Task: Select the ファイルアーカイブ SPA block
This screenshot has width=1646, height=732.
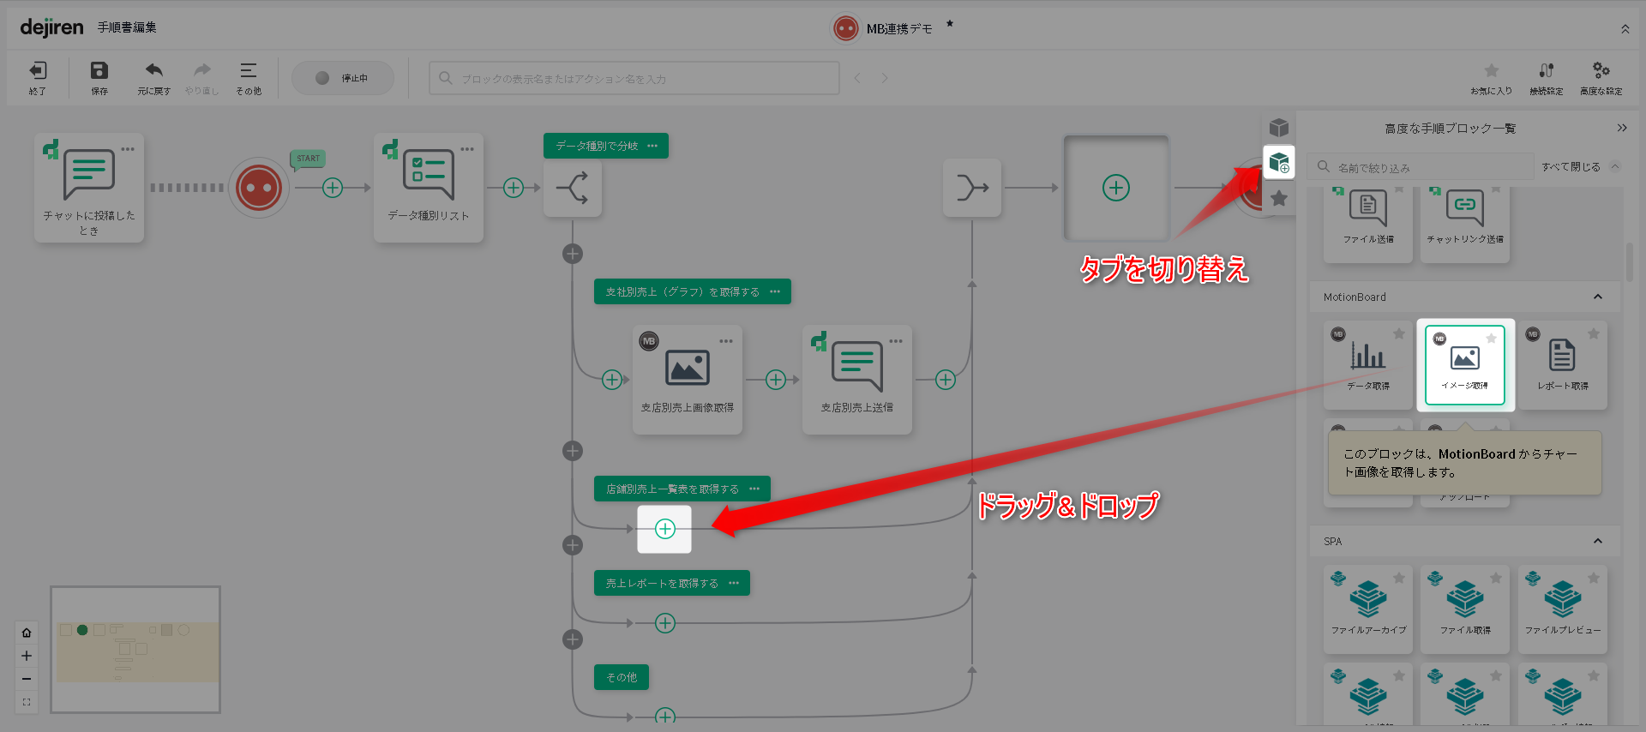Action: [1368, 609]
